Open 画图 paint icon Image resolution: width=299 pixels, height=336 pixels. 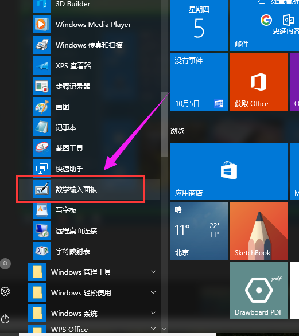[x=42, y=107]
